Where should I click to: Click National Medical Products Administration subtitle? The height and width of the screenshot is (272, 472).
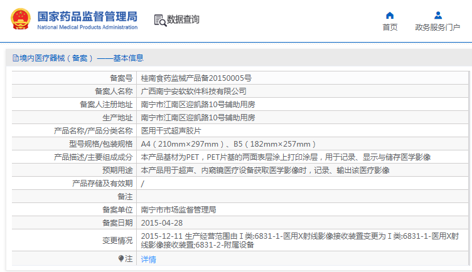[87, 28]
